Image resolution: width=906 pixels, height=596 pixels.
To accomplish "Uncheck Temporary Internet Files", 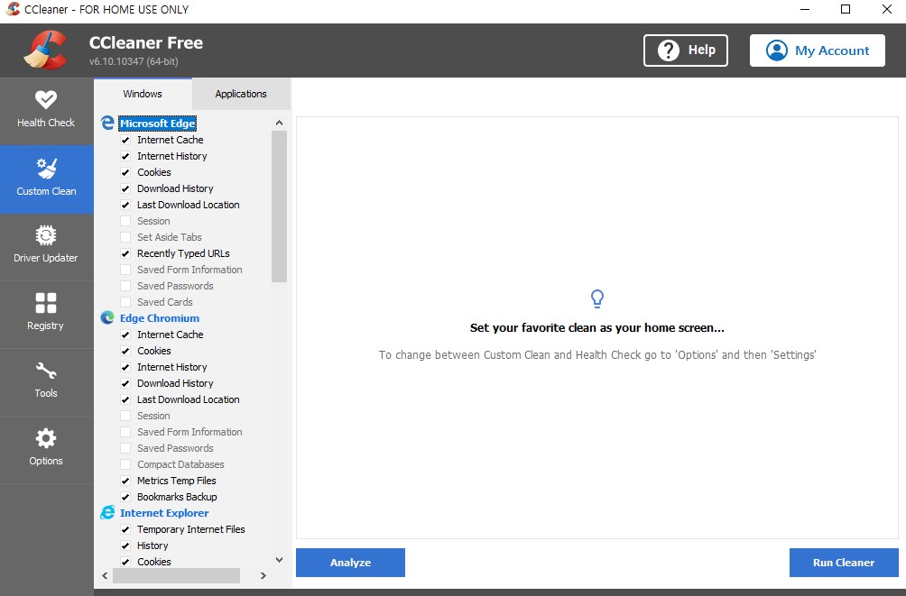I will [x=125, y=528].
